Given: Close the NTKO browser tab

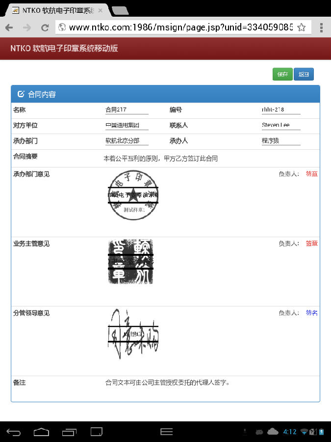Looking at the screenshot, I should 100,11.
